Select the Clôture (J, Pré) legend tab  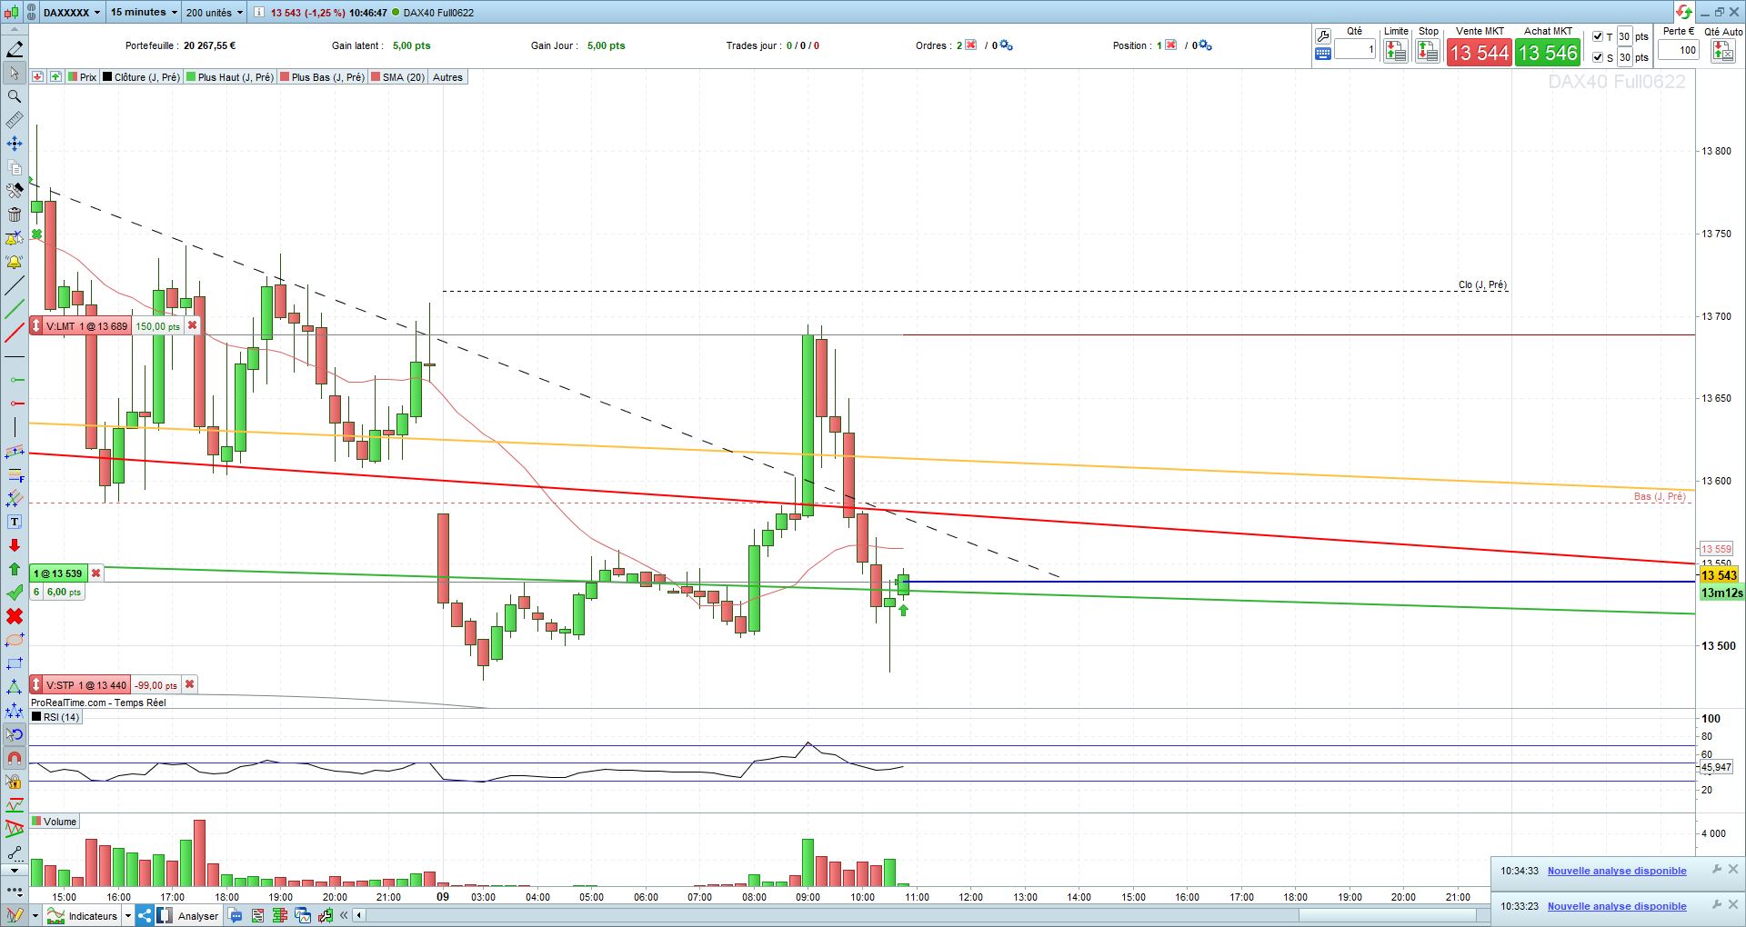(x=141, y=77)
